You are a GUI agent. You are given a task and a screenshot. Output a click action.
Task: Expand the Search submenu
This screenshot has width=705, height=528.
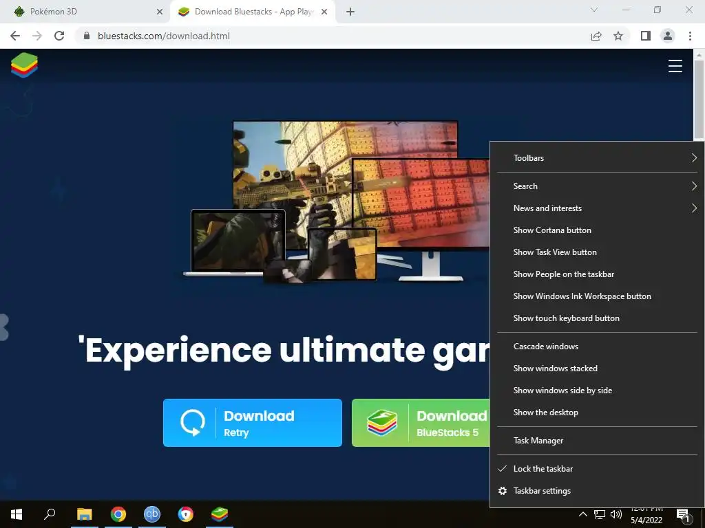597,186
